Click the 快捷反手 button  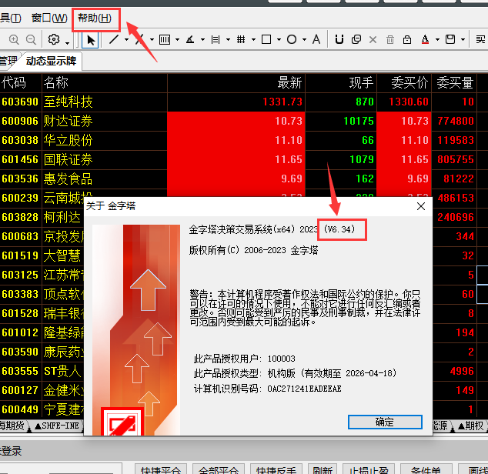[x=276, y=469]
